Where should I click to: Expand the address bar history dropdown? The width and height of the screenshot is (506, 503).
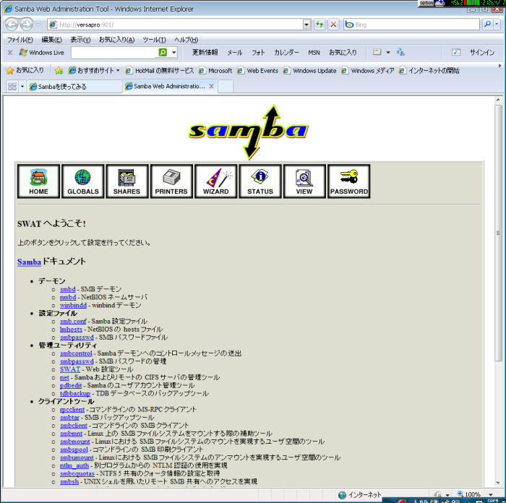[x=307, y=25]
